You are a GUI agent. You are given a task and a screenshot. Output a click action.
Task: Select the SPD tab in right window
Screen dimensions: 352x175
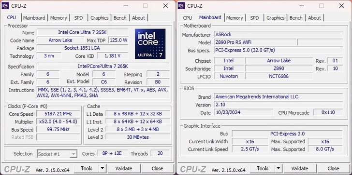254,18
